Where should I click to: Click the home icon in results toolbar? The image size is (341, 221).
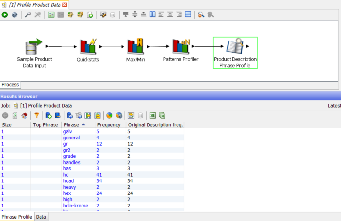click(24, 115)
